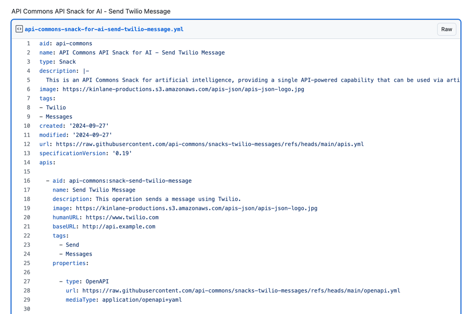Screen dimensions: 472x314
Task: Click the created date '2024-09-27' on line 10
Action: (89, 126)
